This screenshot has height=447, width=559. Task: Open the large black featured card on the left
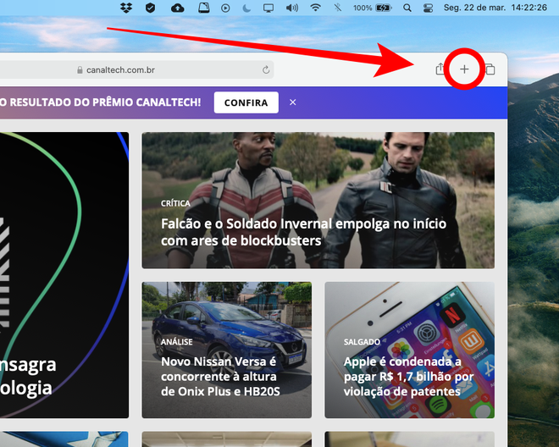64,275
